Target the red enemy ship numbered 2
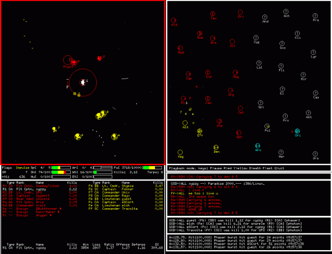332x254 pixels. (100, 58)
